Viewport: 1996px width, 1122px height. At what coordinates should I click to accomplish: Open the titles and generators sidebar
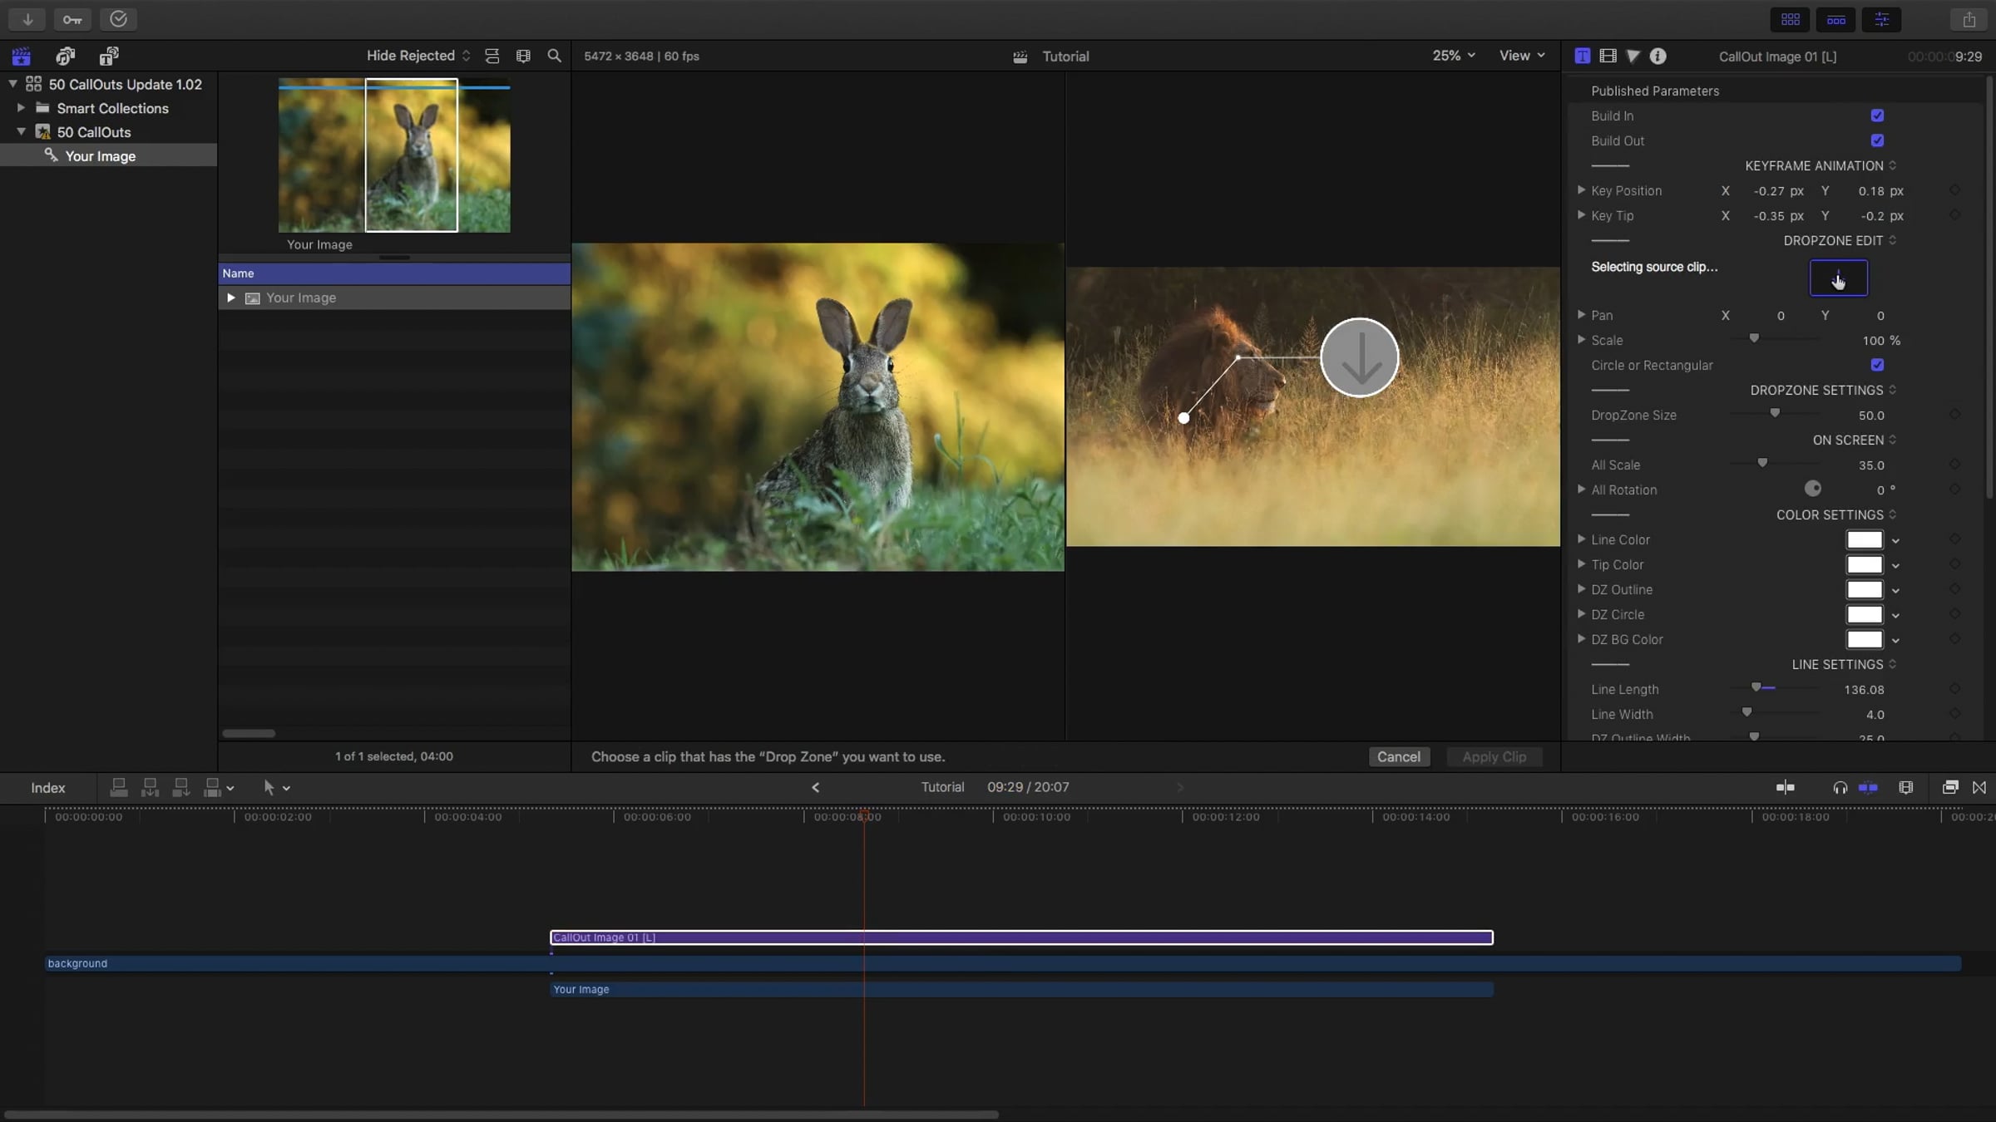[109, 56]
